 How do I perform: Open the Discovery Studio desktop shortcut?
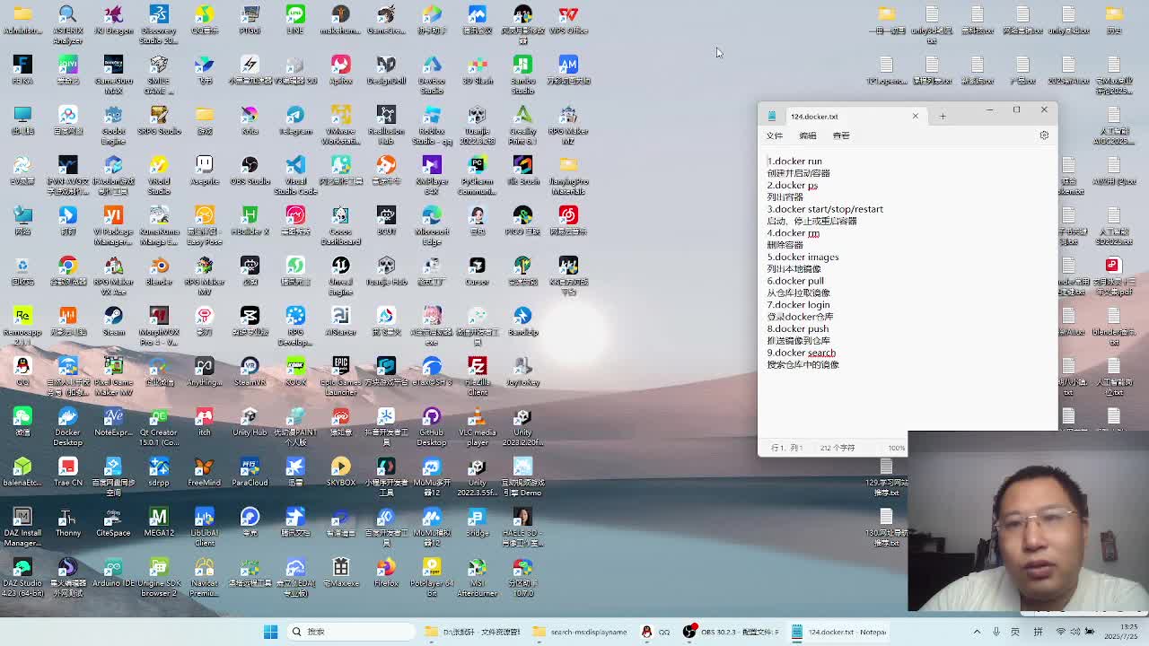(x=159, y=24)
